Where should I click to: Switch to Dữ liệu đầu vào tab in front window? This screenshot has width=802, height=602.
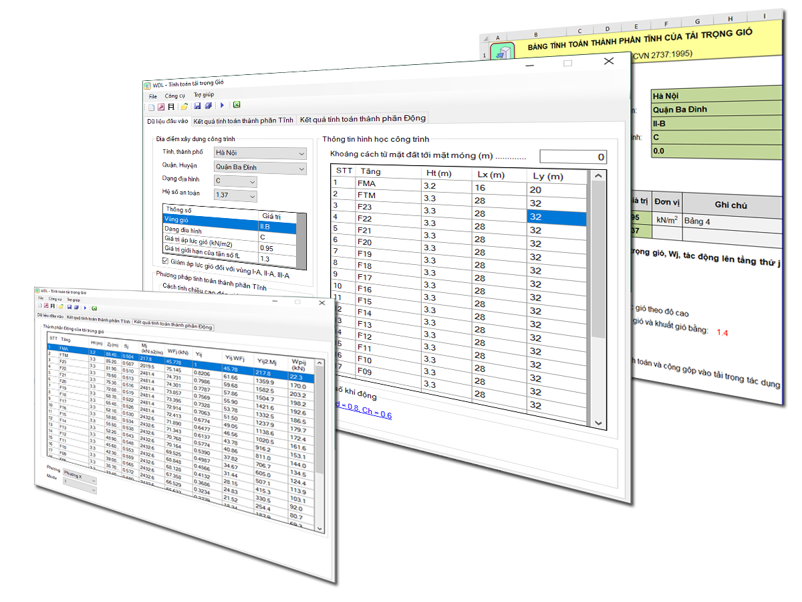click(x=51, y=315)
